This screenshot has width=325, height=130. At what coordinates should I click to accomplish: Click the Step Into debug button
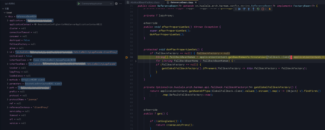(x=249, y=9)
